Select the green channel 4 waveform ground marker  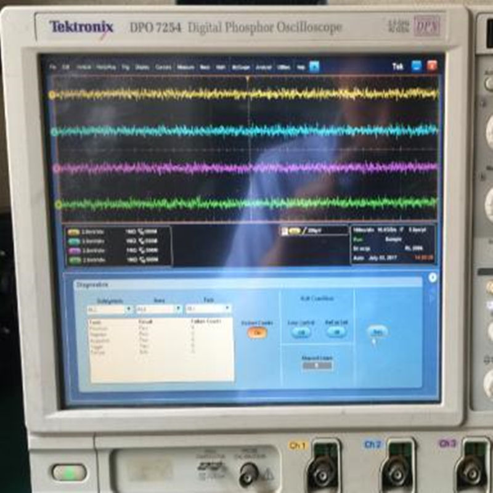pyautogui.click(x=58, y=205)
